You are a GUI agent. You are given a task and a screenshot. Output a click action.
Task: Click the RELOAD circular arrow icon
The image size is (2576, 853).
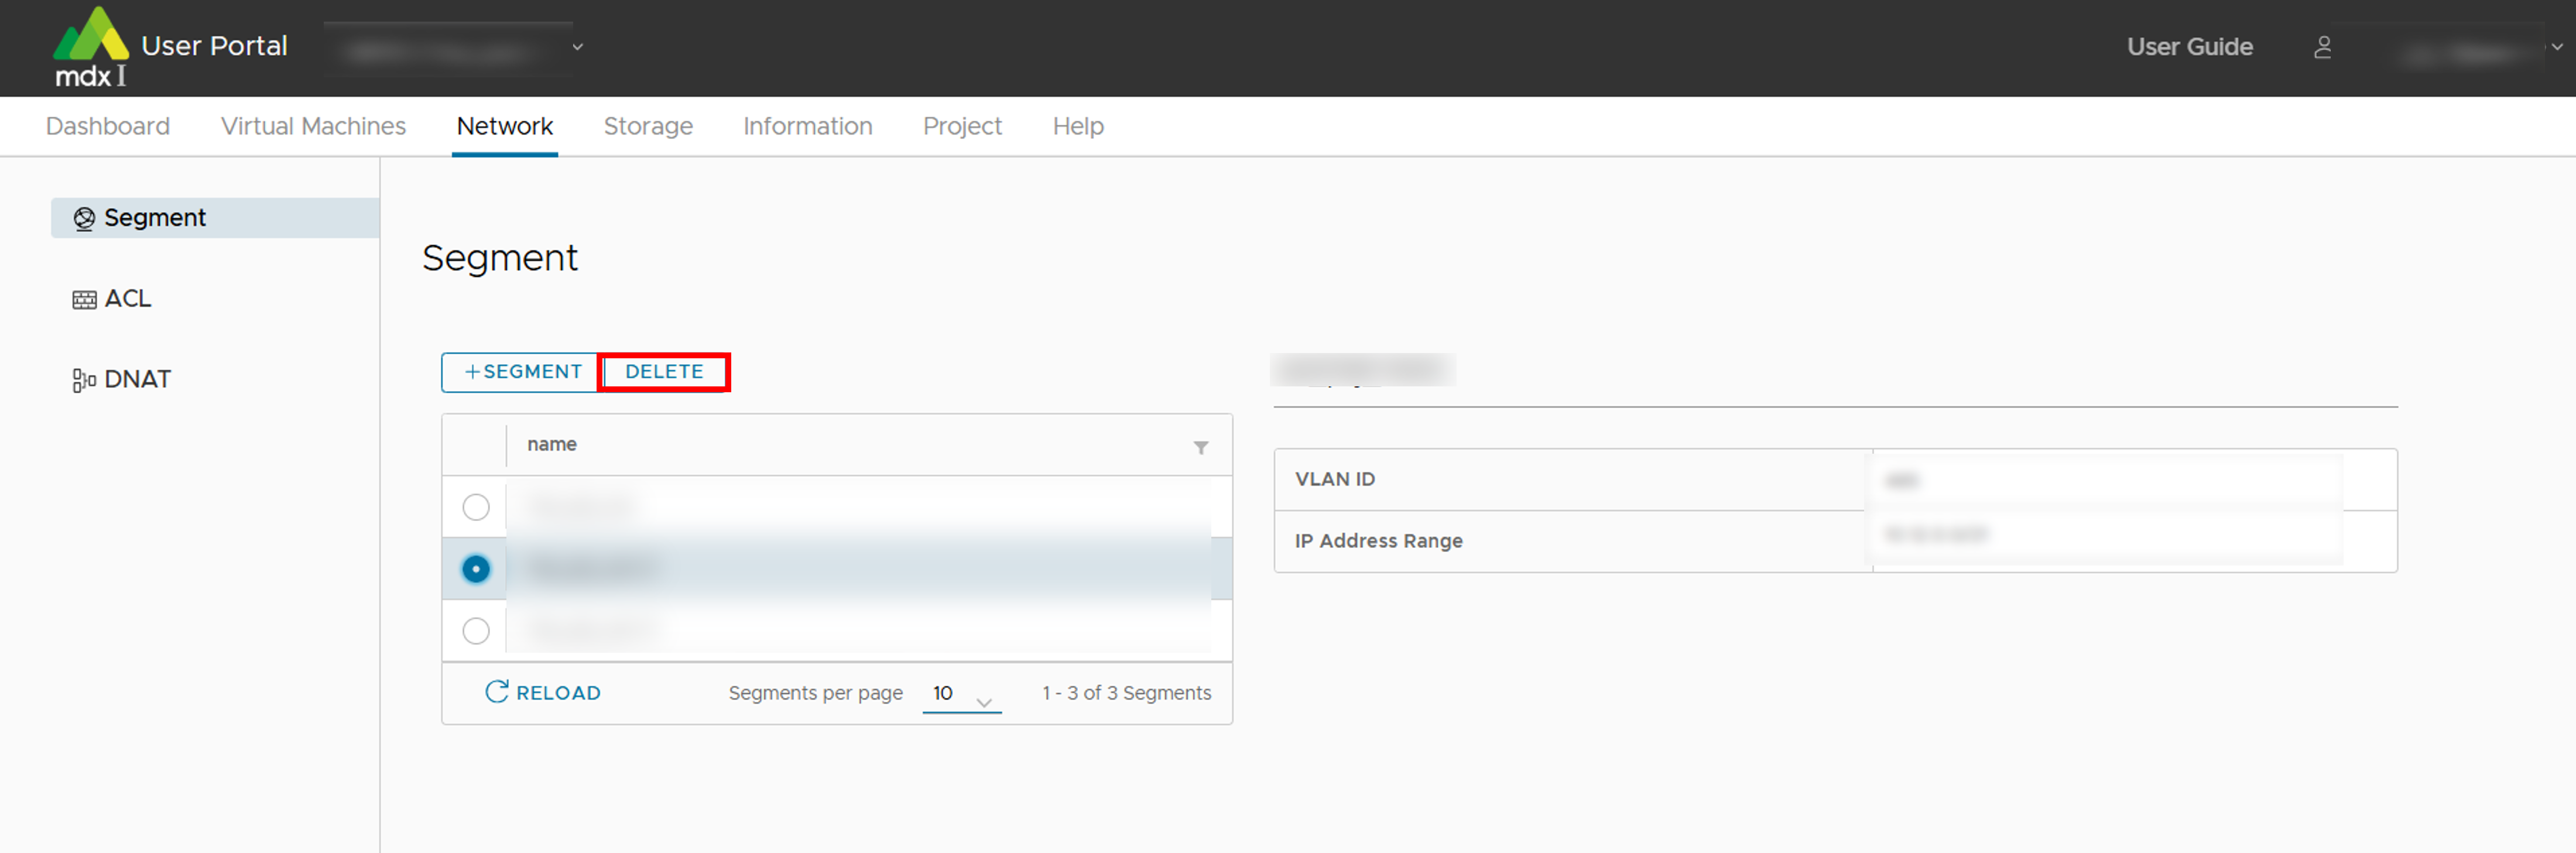[496, 692]
